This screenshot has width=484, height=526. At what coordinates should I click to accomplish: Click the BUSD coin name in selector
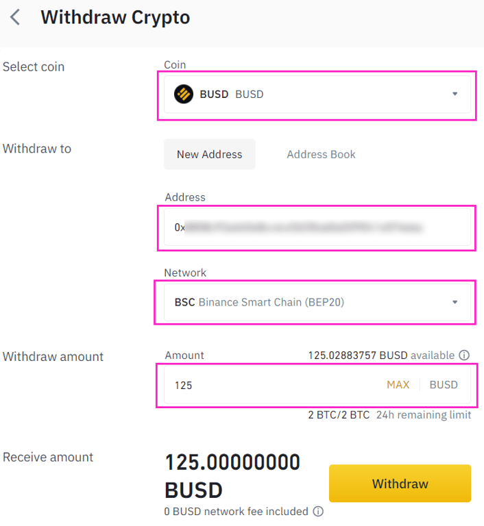(x=214, y=94)
